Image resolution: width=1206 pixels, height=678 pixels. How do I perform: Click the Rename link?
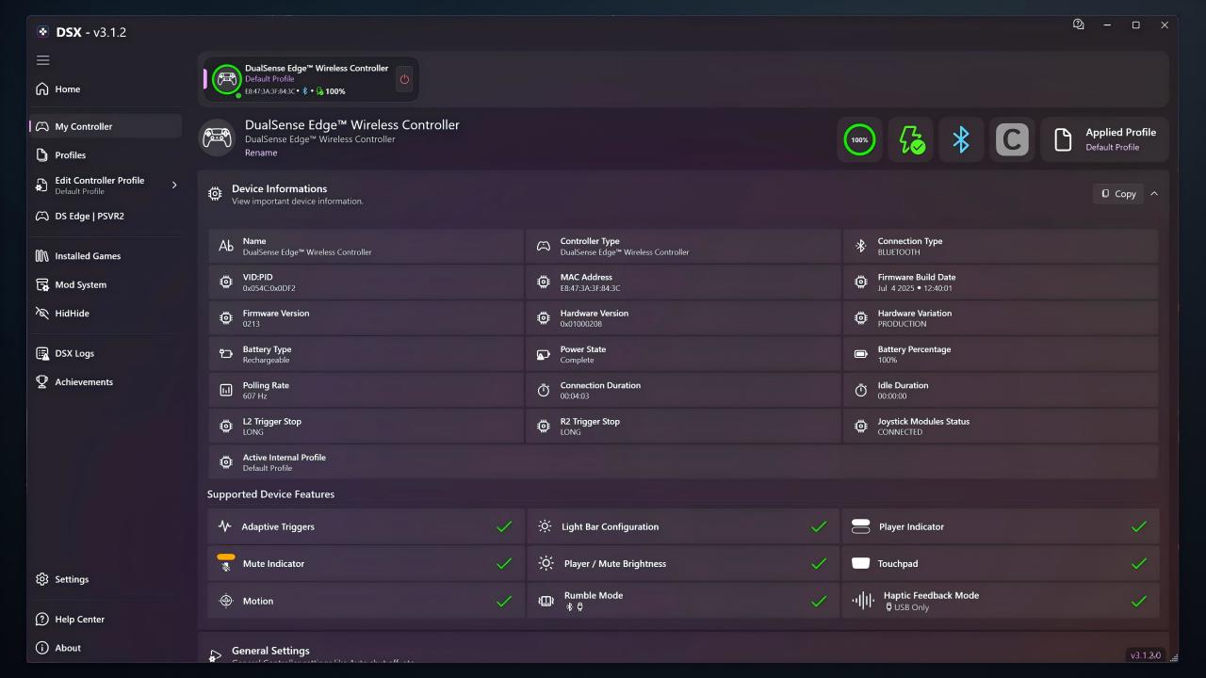pos(261,153)
